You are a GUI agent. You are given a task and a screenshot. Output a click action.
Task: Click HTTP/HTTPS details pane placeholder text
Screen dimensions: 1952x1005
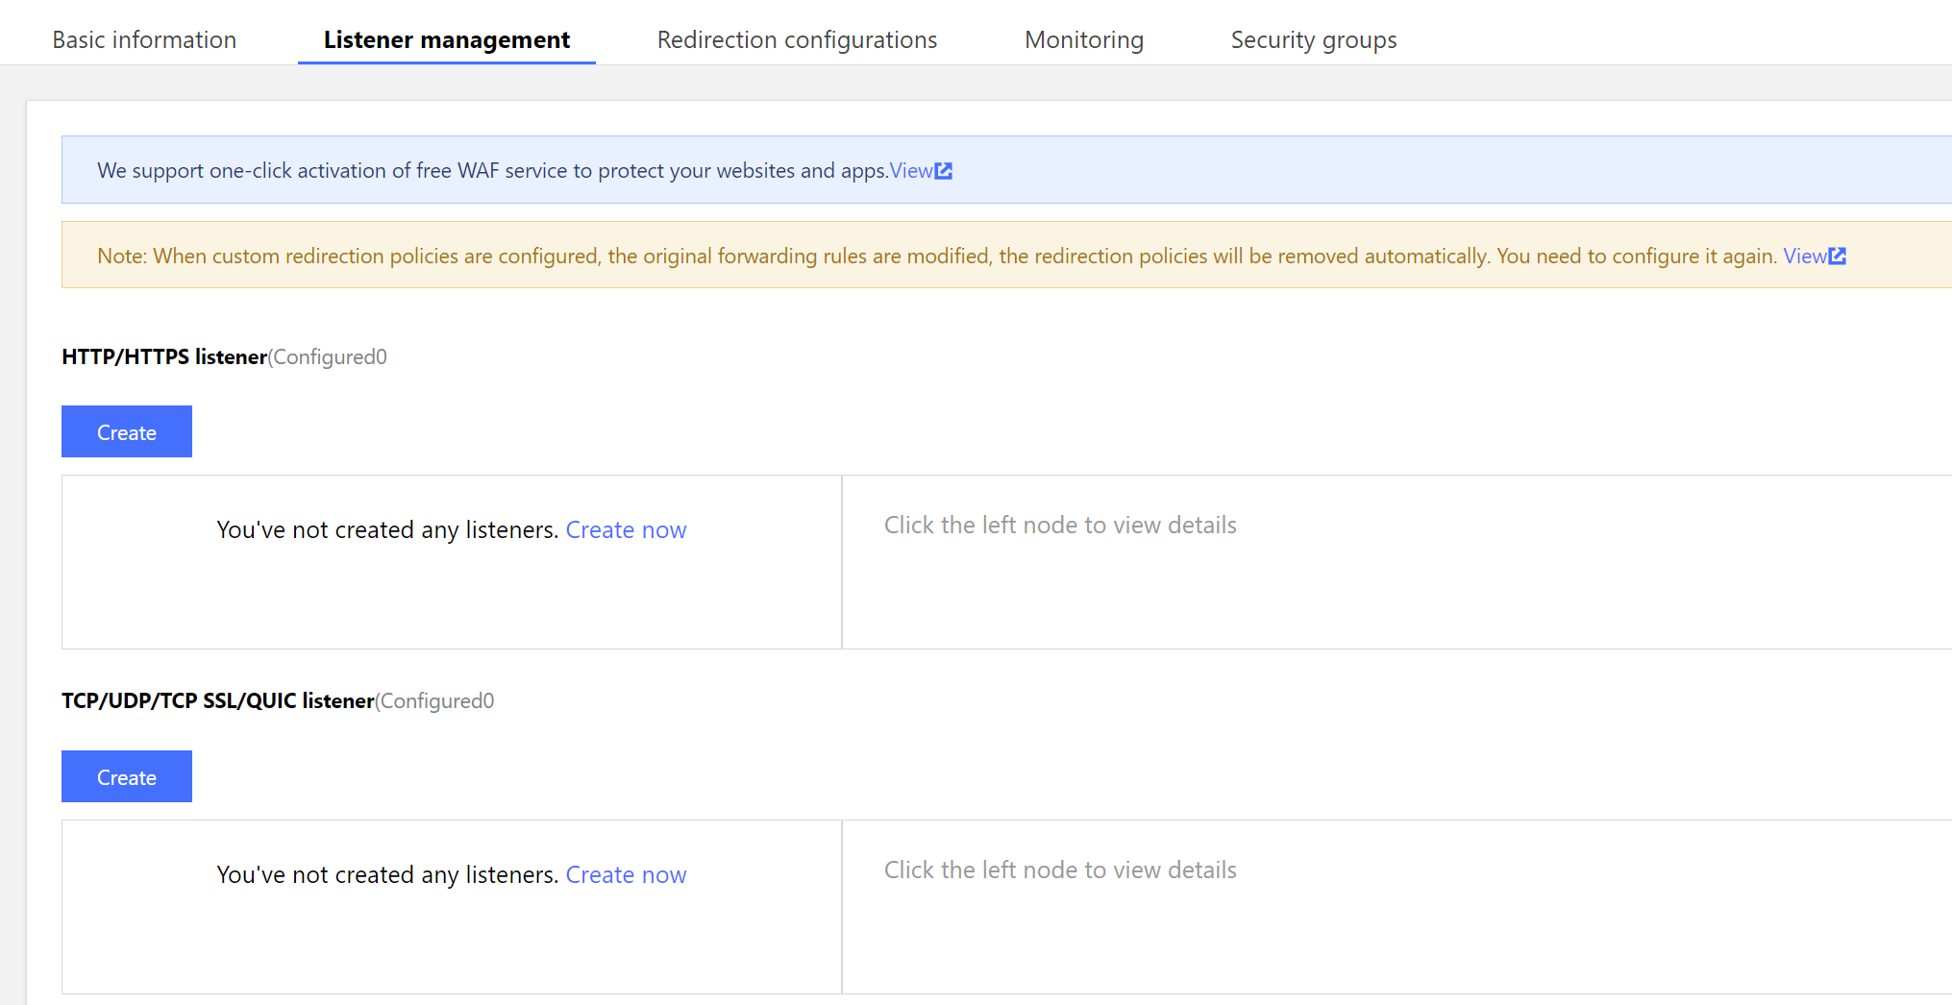(x=1059, y=526)
